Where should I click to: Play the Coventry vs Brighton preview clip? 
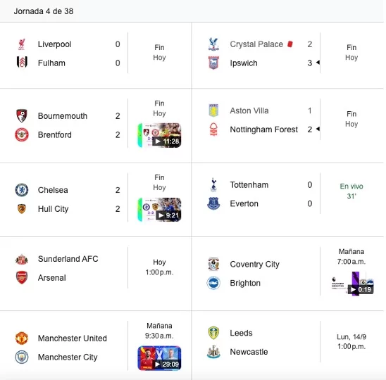click(352, 284)
